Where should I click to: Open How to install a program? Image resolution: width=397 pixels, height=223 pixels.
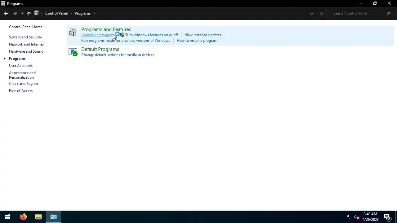point(197,41)
